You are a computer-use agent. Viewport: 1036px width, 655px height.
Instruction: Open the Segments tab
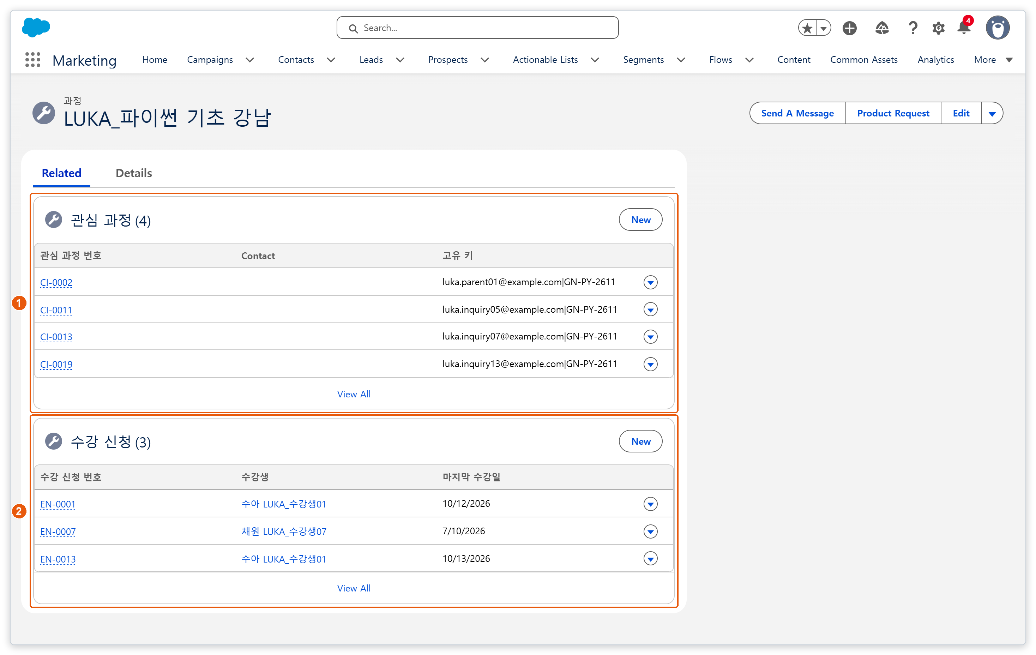(643, 60)
